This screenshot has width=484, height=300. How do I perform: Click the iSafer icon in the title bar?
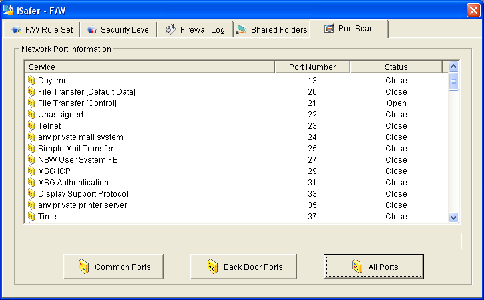point(9,10)
